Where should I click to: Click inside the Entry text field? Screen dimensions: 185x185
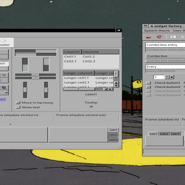pos(165,67)
